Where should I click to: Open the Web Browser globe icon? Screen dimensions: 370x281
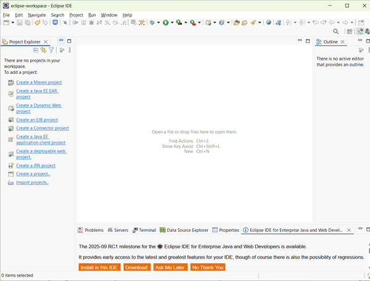tap(268, 22)
